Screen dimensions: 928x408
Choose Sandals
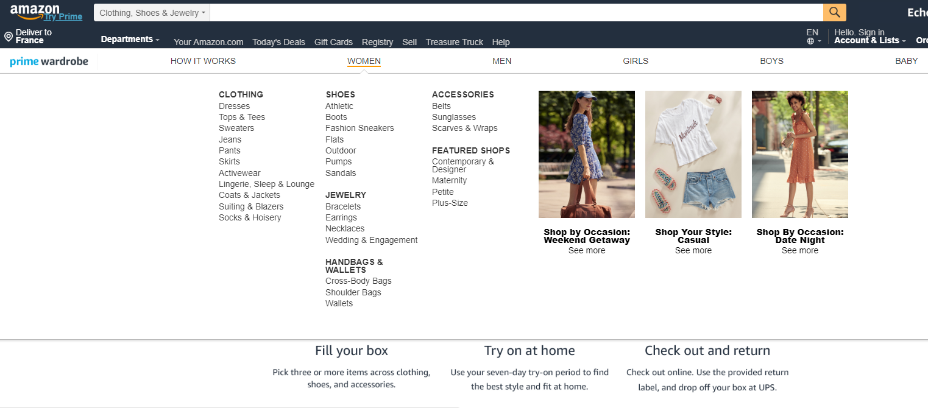click(x=341, y=173)
